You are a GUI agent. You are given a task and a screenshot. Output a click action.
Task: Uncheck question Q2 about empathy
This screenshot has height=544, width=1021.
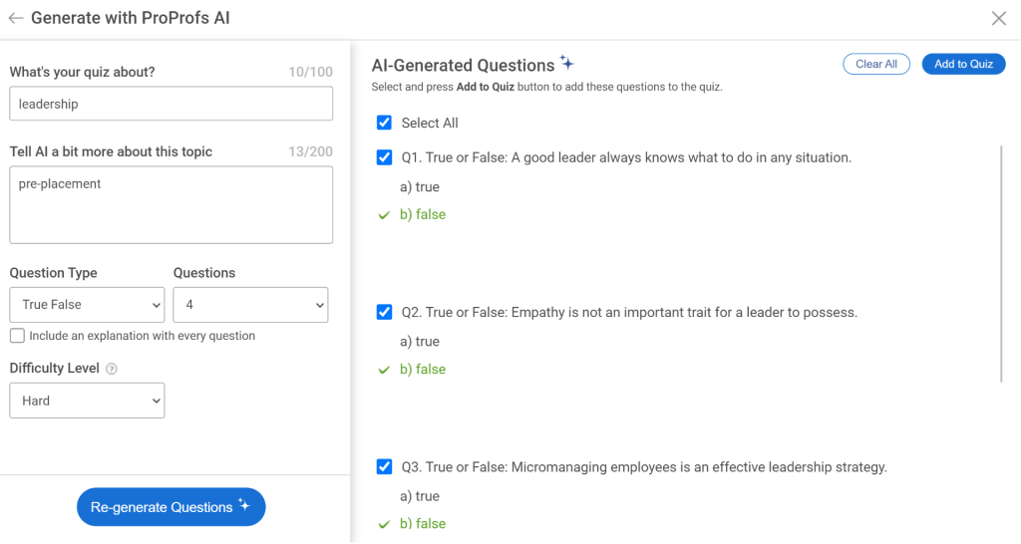pyautogui.click(x=384, y=312)
